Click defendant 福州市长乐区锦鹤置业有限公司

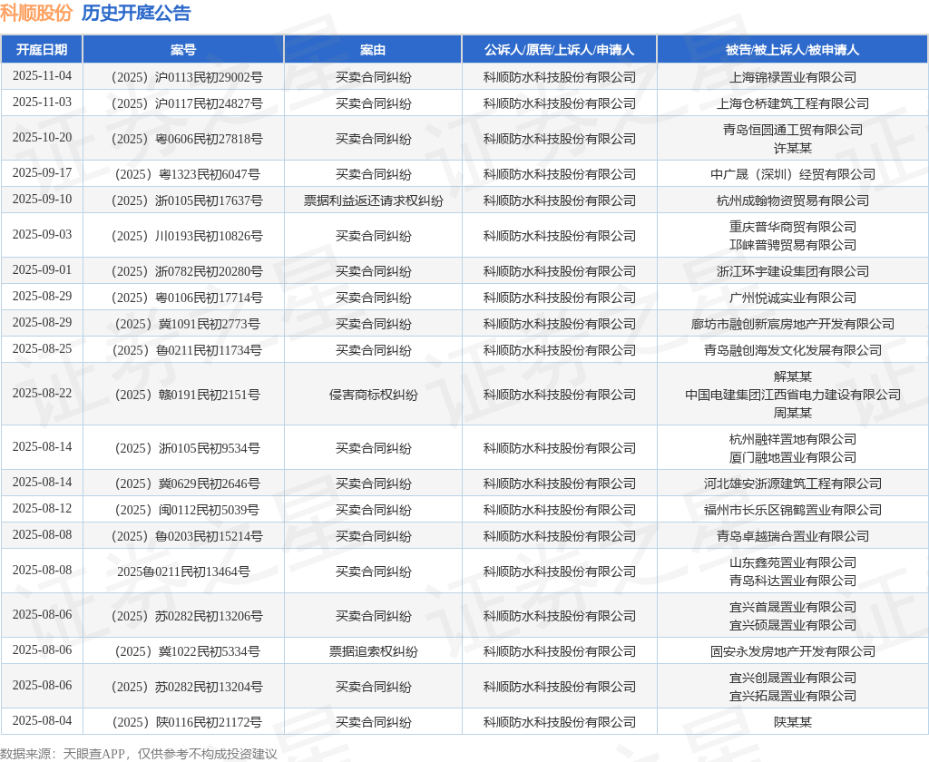[x=793, y=510]
